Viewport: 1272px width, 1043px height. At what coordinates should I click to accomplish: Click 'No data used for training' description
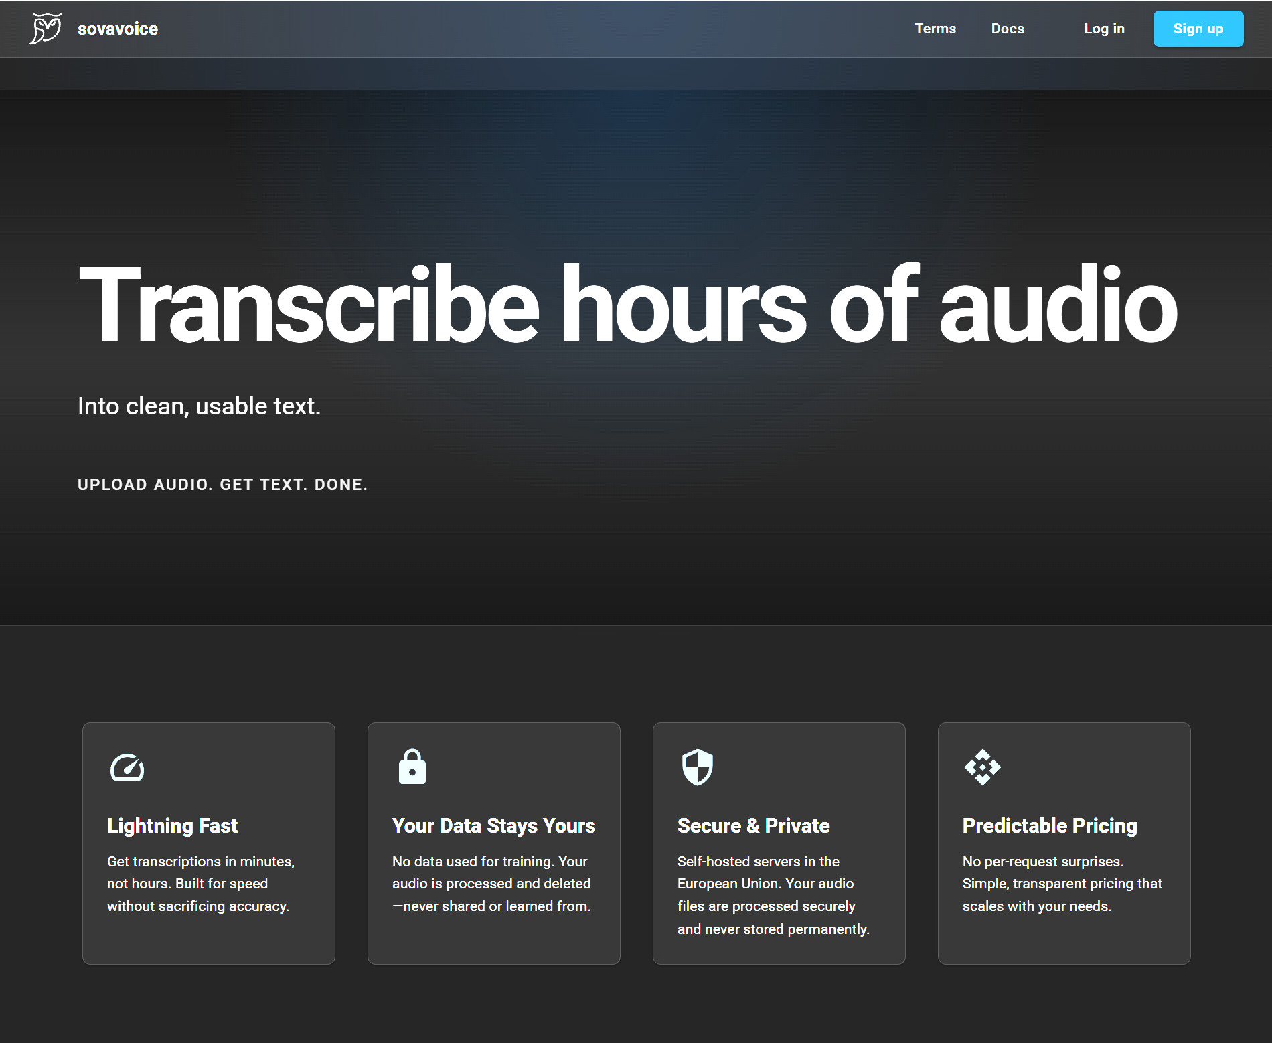click(491, 884)
